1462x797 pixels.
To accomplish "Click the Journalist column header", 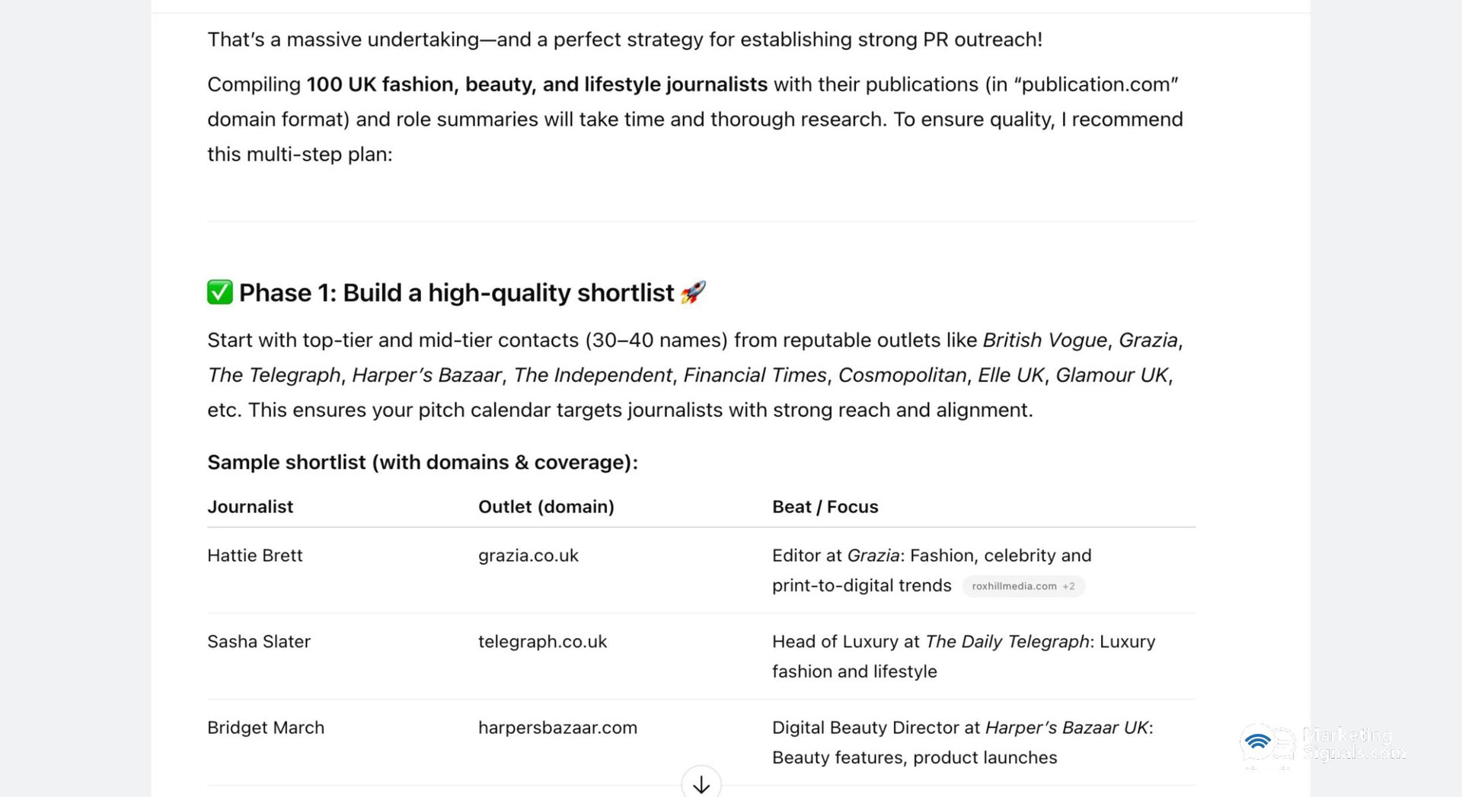I will 250,507.
